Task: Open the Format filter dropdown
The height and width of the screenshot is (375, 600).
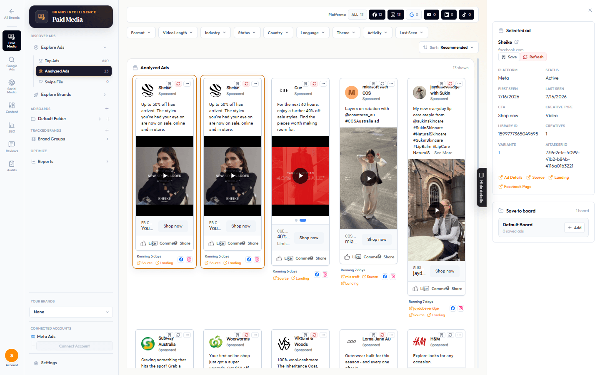Action: pyautogui.click(x=141, y=32)
